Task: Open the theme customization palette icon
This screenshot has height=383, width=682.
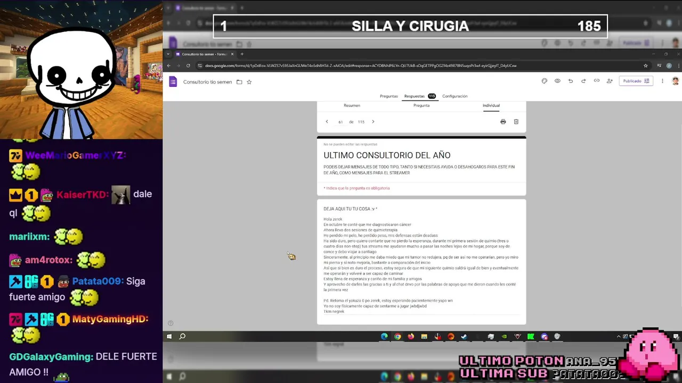Action: (544, 81)
